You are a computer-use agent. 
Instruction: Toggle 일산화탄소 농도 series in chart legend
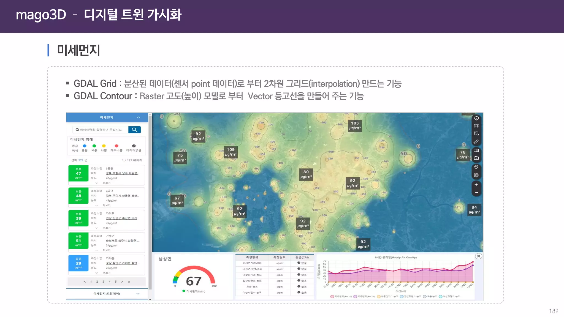(x=411, y=297)
